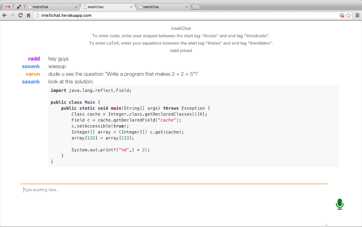Click the '@code' instructions line
362x227 pixels.
181,36
